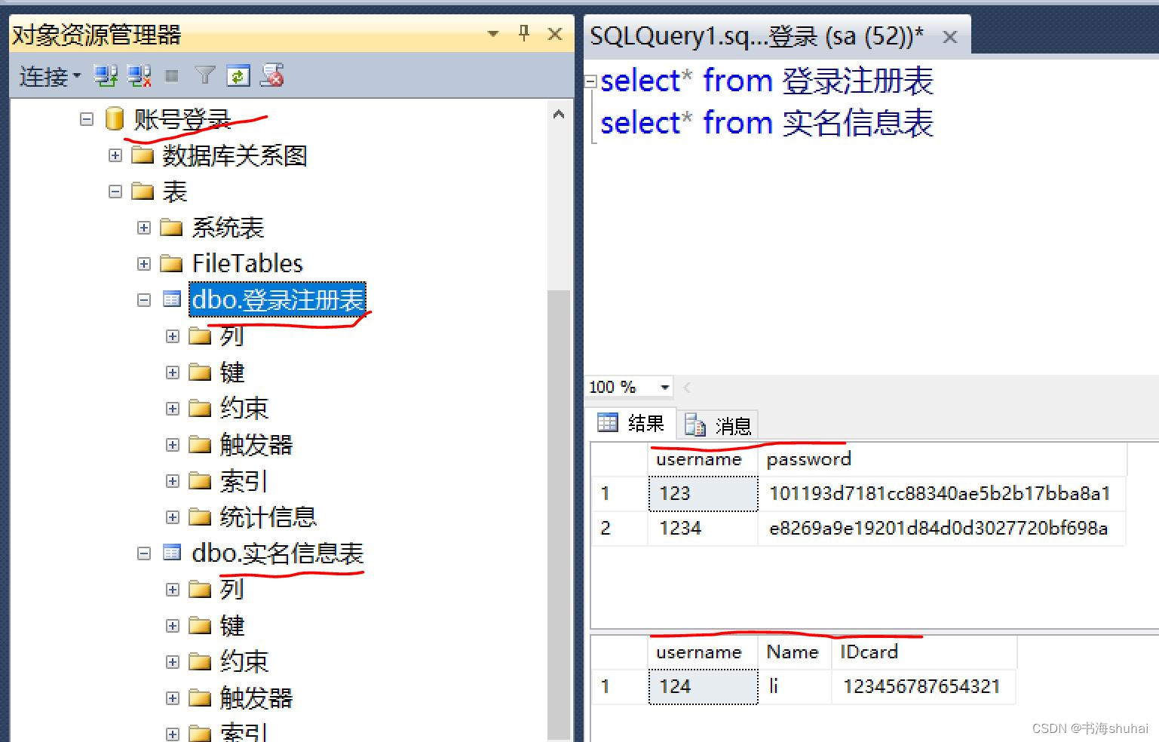Screen dimensions: 1159x742
Task: Select the 系统表 folder icon
Action: (171, 227)
